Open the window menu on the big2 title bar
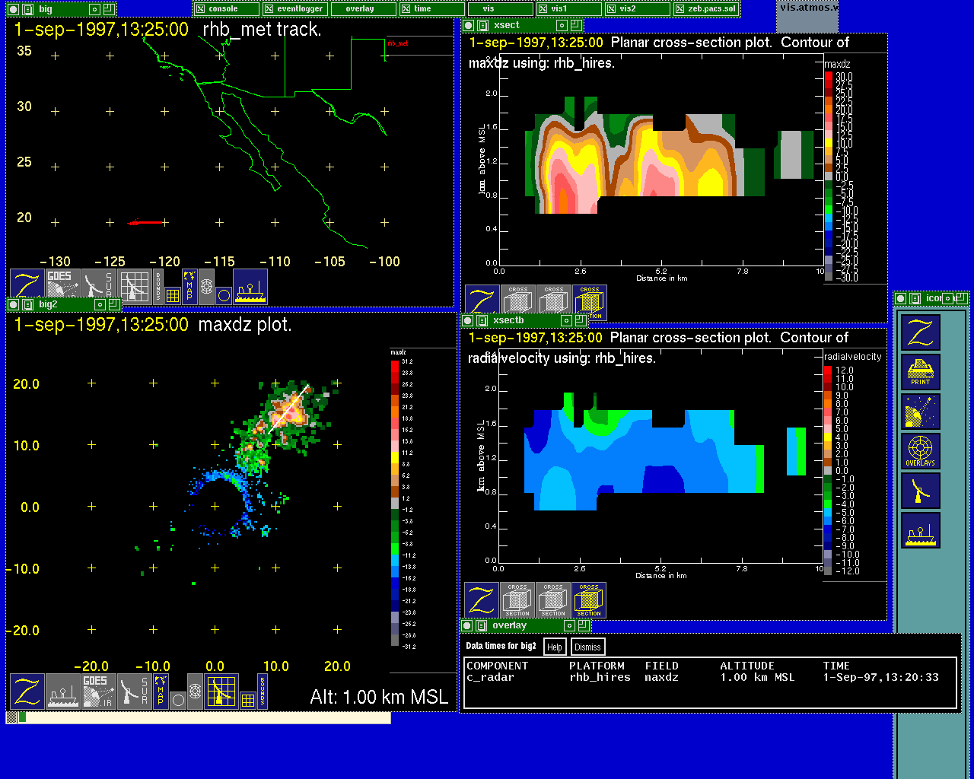The image size is (974, 779). 27,304
